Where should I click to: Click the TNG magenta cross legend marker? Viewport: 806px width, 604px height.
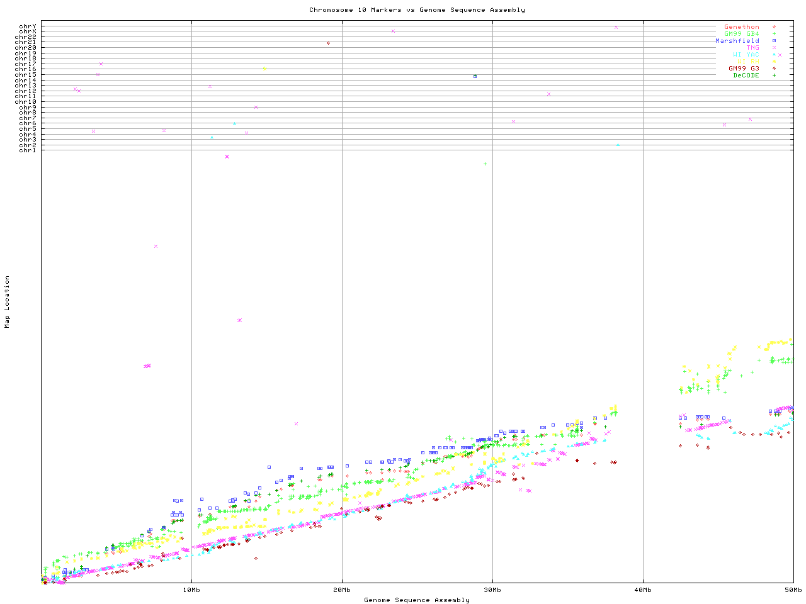point(774,48)
